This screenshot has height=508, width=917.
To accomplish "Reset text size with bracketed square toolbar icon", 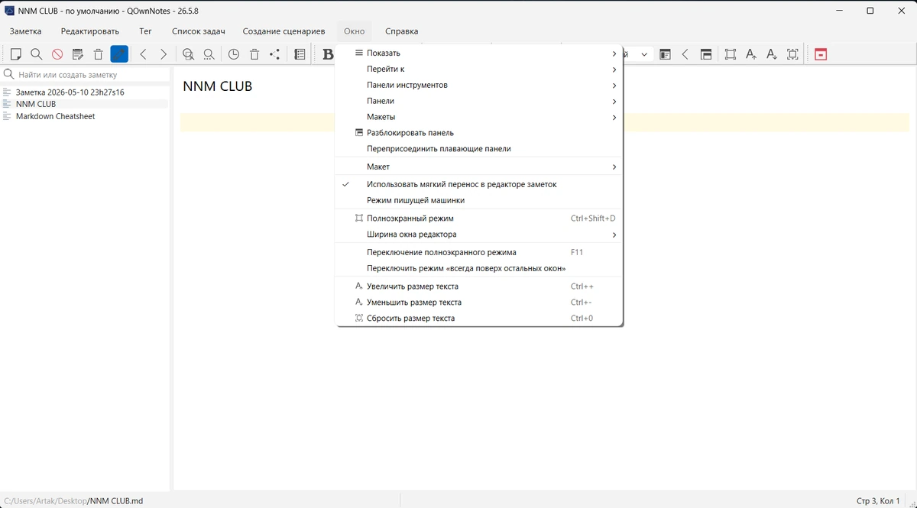I will coord(792,54).
